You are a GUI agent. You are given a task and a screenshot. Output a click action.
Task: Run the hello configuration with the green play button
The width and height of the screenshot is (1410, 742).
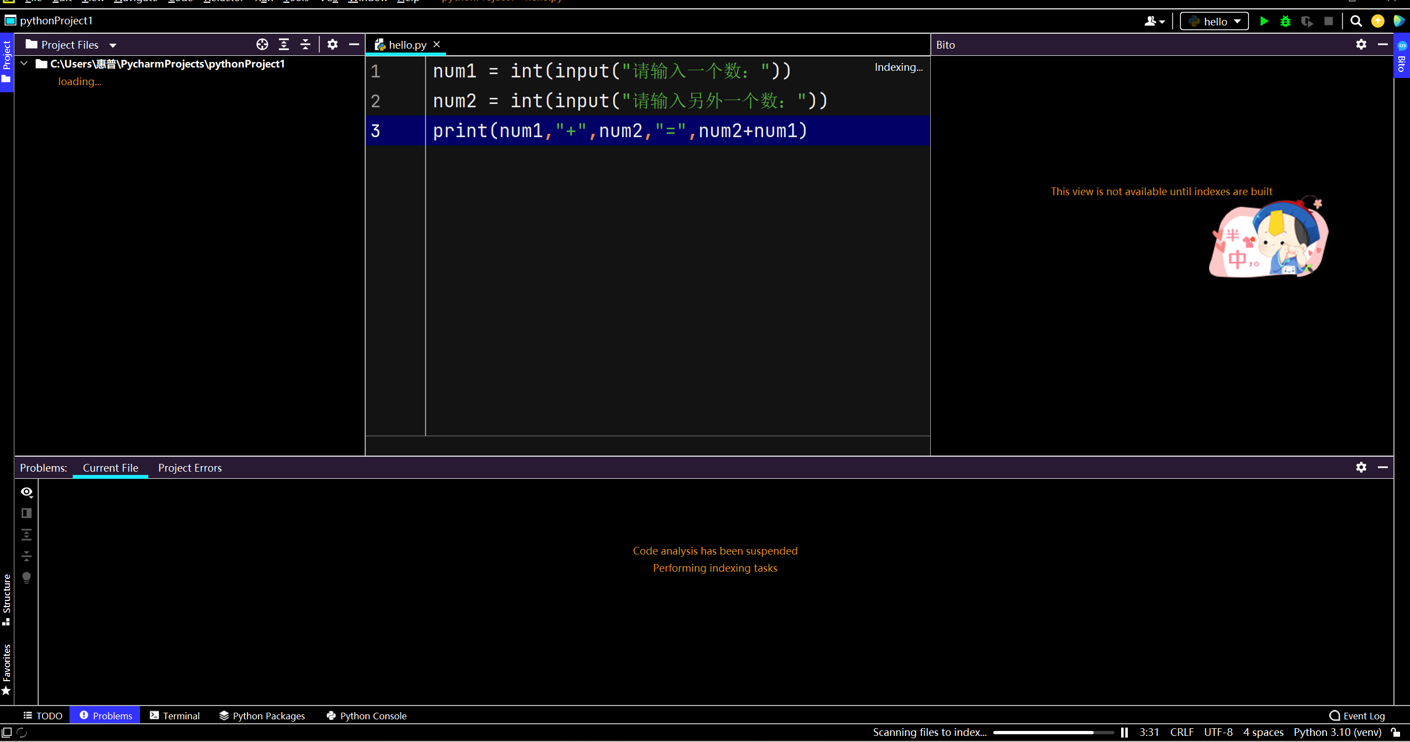click(1264, 22)
